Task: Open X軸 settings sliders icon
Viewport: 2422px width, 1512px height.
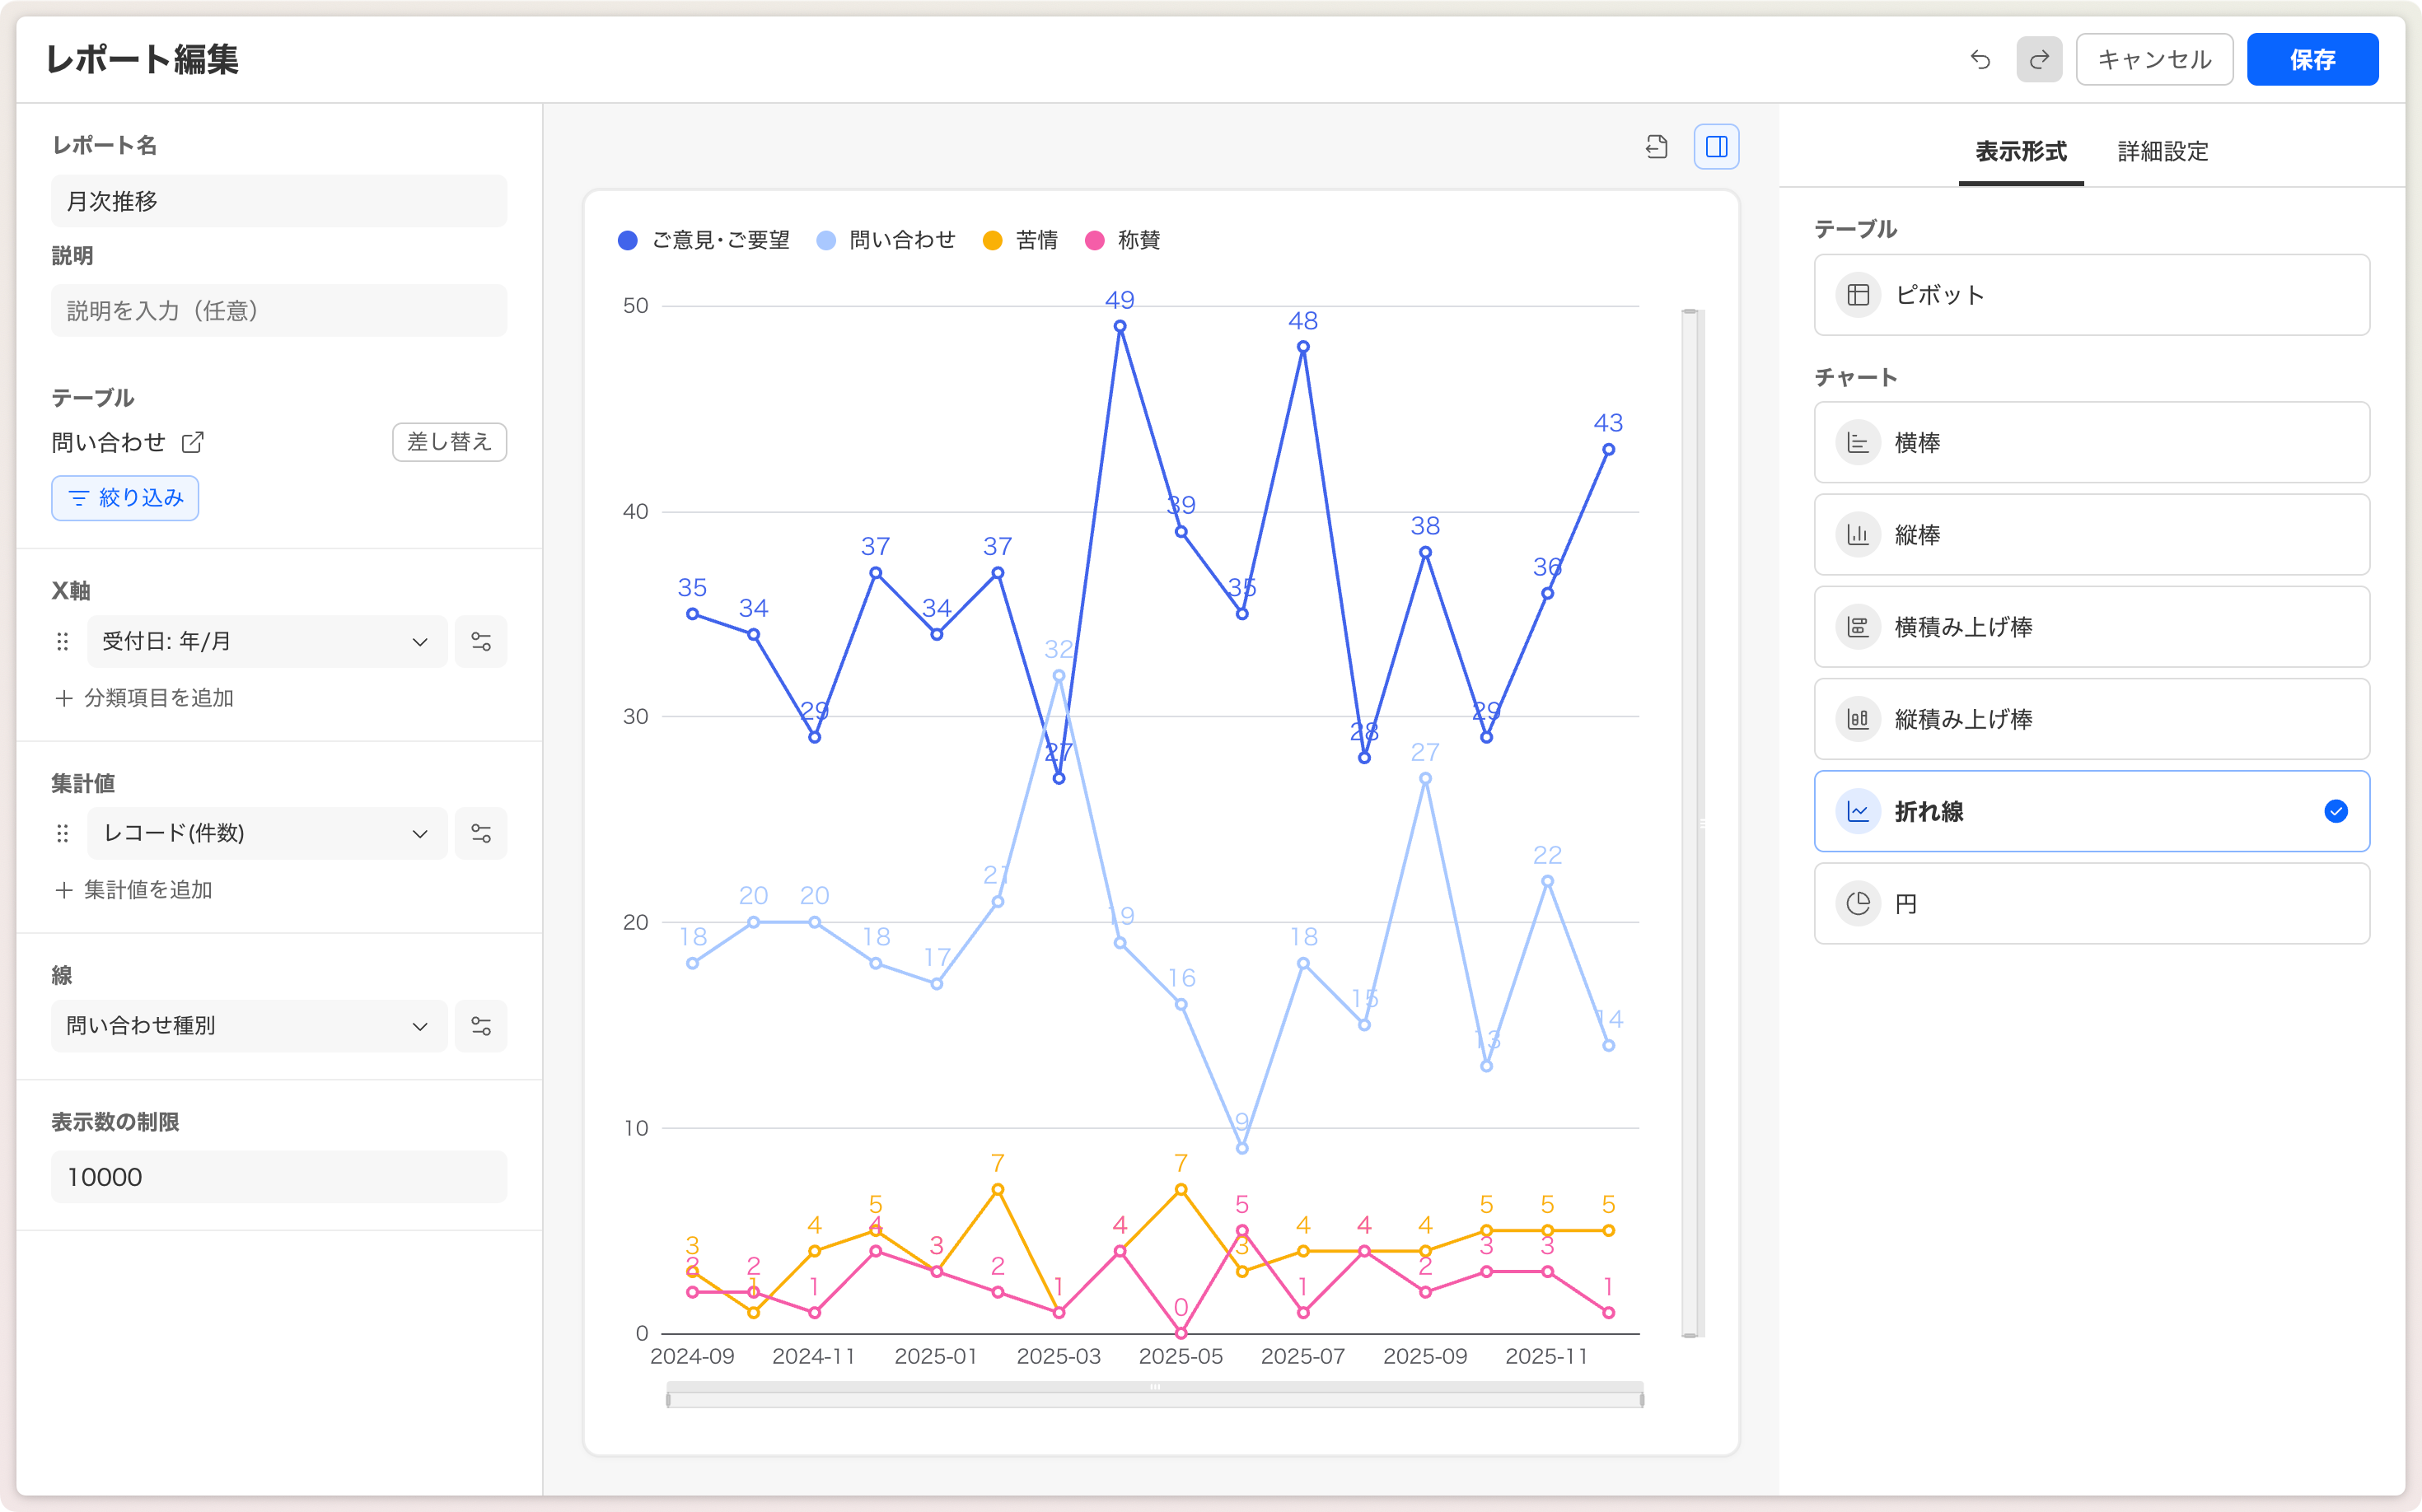Action: (x=481, y=641)
